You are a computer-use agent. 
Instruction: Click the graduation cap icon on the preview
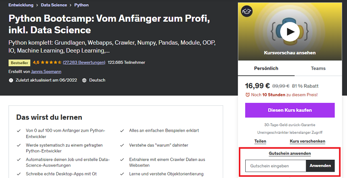[247, 11]
